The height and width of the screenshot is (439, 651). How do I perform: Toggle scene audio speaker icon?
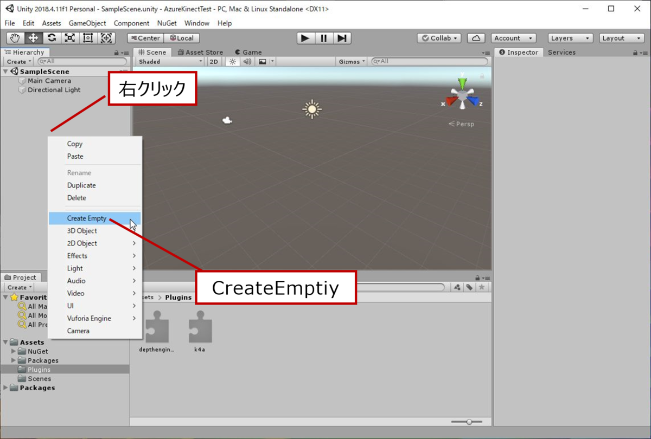[247, 62]
